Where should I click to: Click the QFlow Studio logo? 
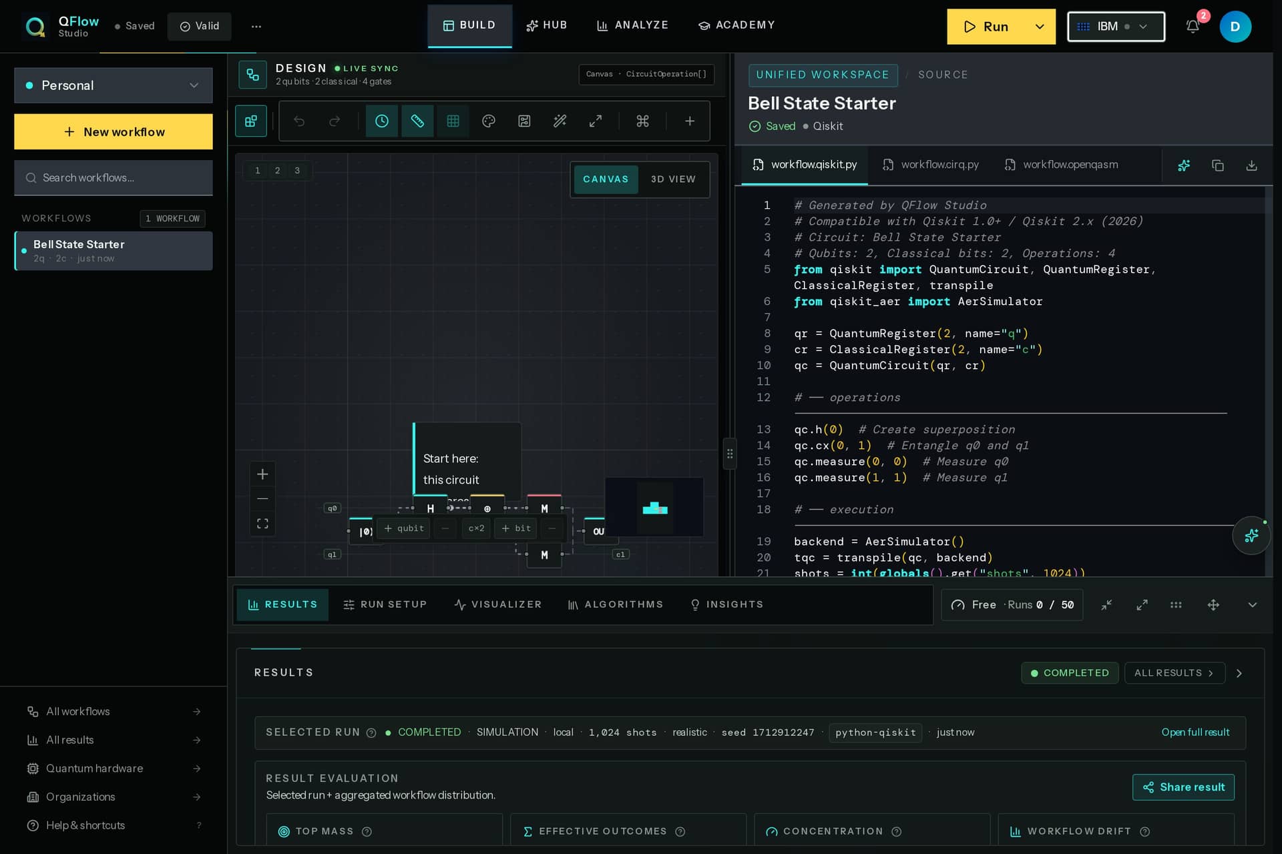(61, 27)
